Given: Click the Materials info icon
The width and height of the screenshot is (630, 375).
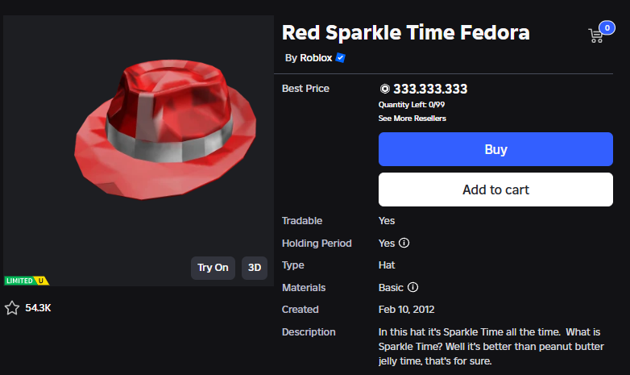Looking at the screenshot, I should [x=413, y=287].
